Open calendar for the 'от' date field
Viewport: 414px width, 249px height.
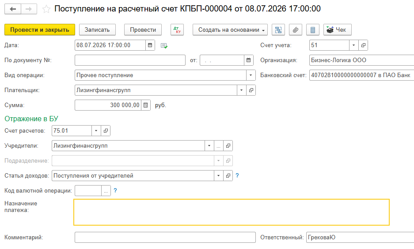[248, 60]
